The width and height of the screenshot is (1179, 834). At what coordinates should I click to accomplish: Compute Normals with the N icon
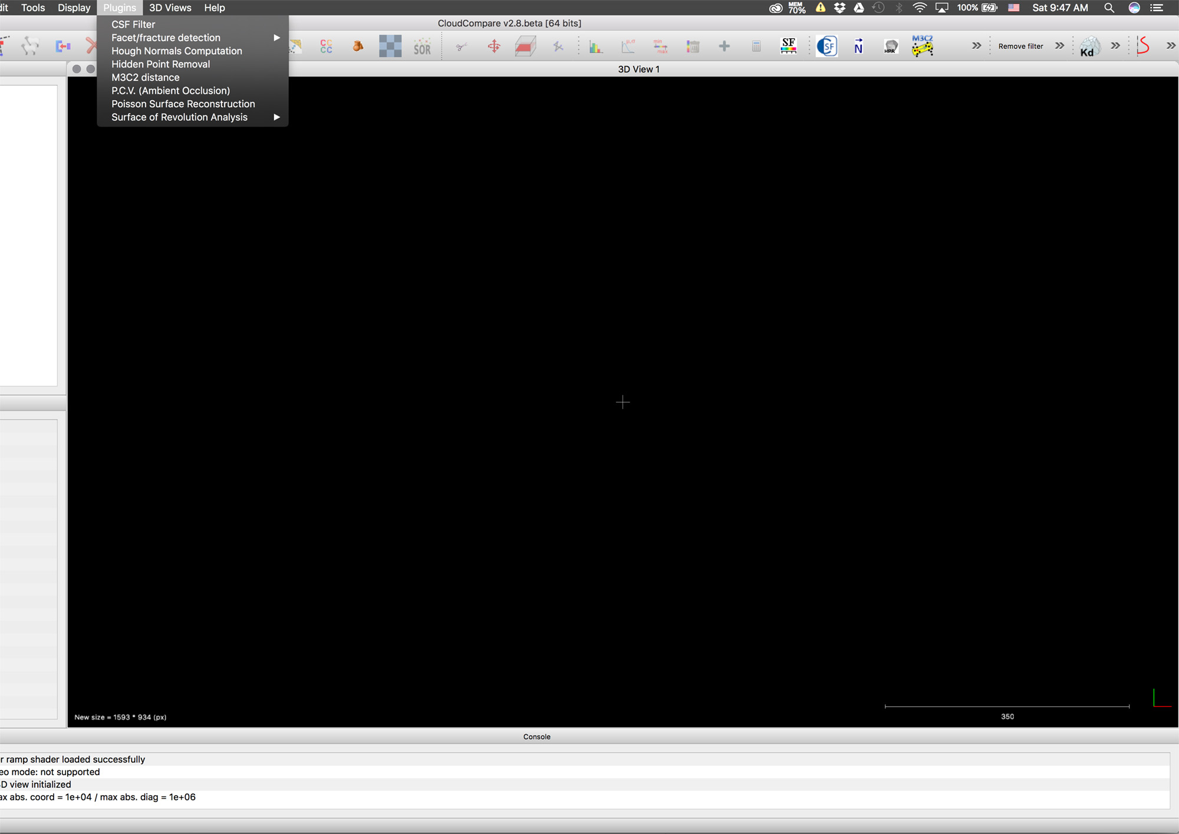click(858, 46)
